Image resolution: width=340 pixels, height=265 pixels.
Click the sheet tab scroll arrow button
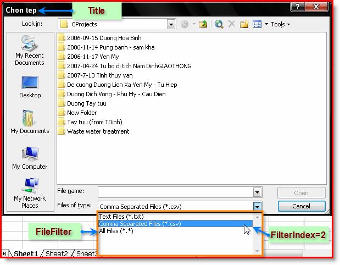[x=4, y=253]
